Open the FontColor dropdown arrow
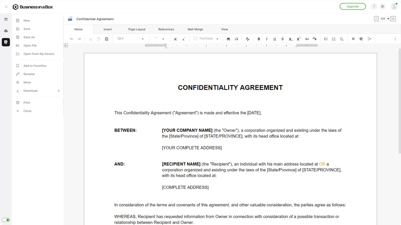 pos(217,39)
